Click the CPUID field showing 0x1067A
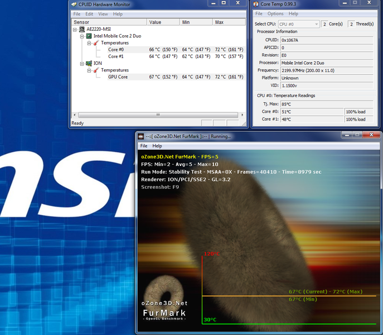 coord(327,40)
